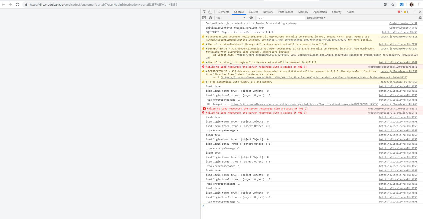Viewport: 423px width, 219px height.
Task: Click the translate page icon in the address bar
Action: click(385, 5)
